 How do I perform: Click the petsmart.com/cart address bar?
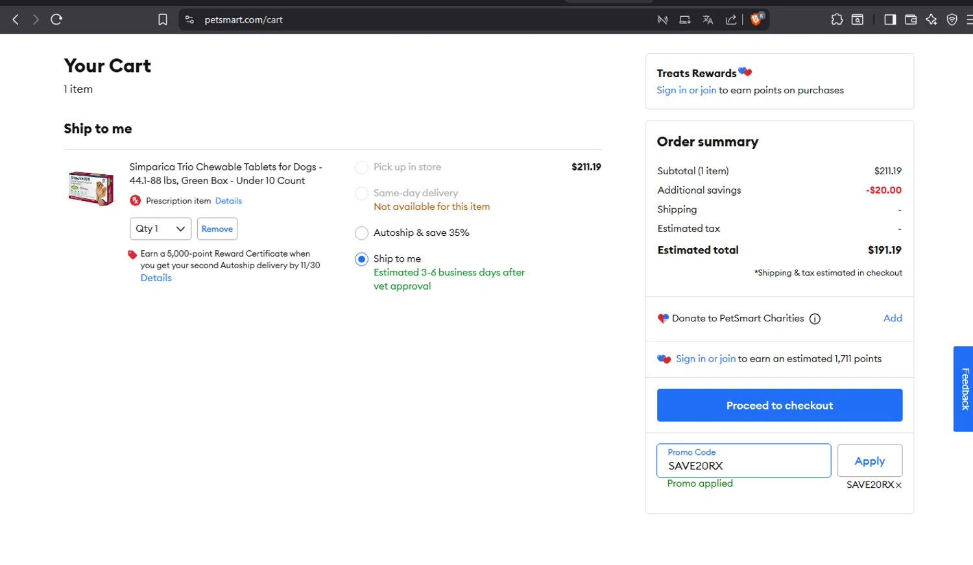click(x=243, y=19)
